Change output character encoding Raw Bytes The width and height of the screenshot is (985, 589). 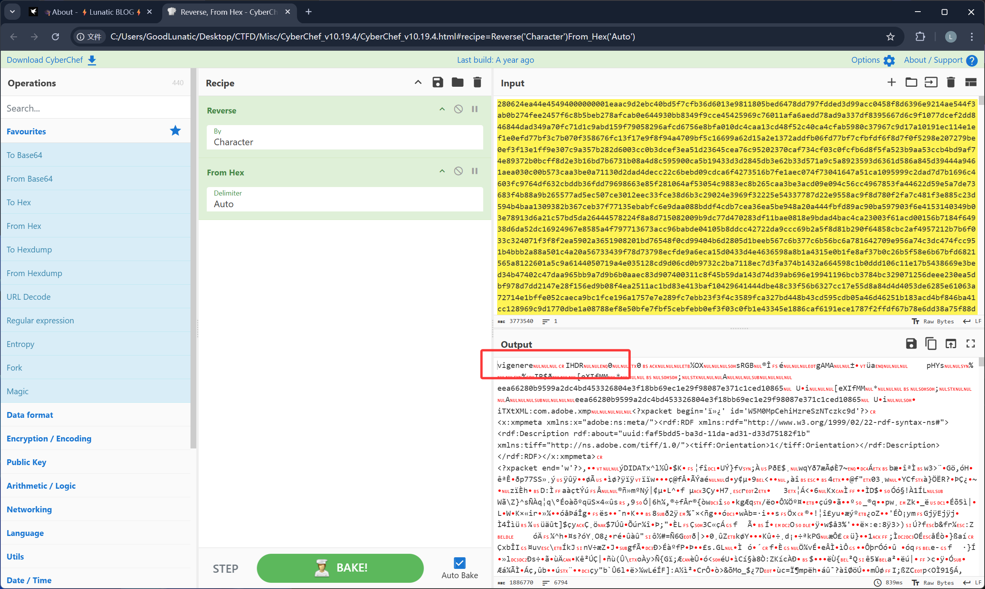pos(933,583)
